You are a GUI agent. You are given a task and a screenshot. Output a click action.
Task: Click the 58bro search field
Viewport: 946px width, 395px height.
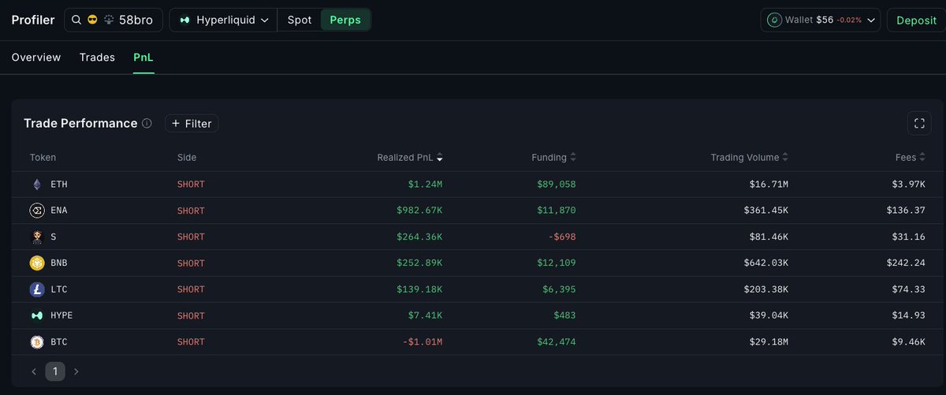136,20
